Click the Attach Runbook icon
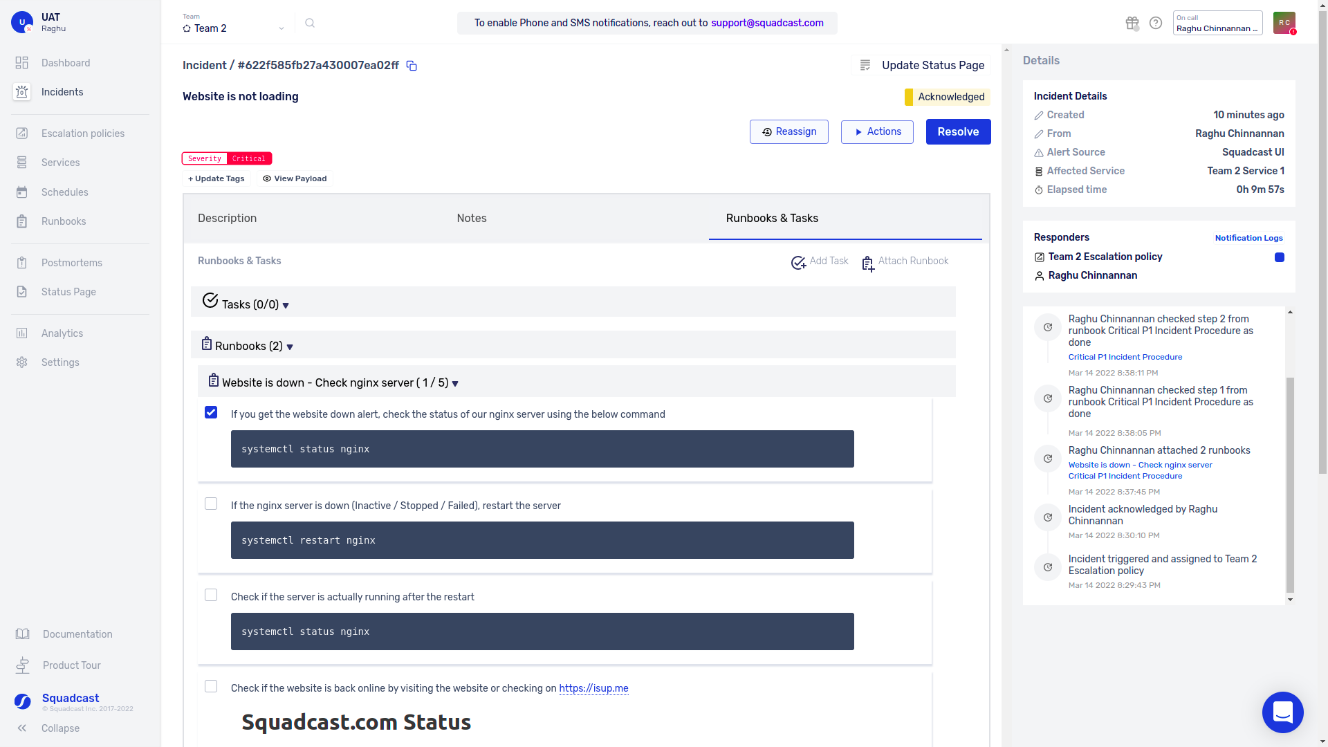The width and height of the screenshot is (1328, 747). pyautogui.click(x=868, y=264)
